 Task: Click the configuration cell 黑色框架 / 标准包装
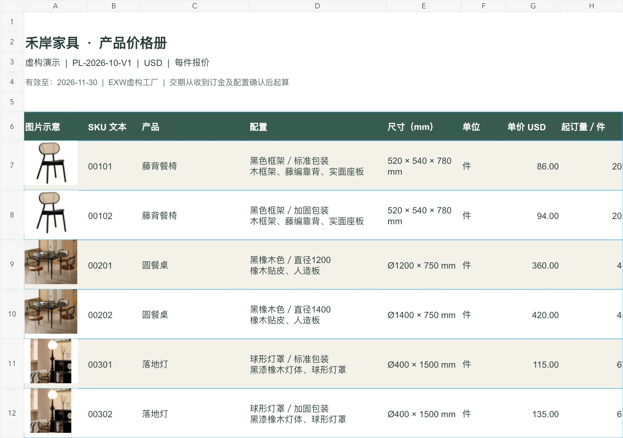317,166
